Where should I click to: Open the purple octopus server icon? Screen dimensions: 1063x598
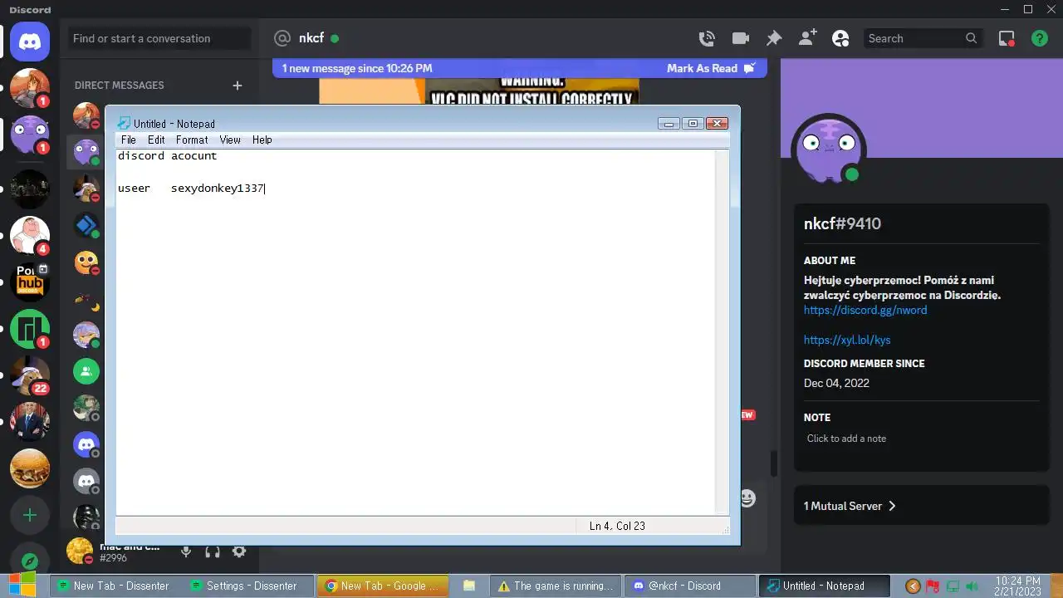click(30, 134)
